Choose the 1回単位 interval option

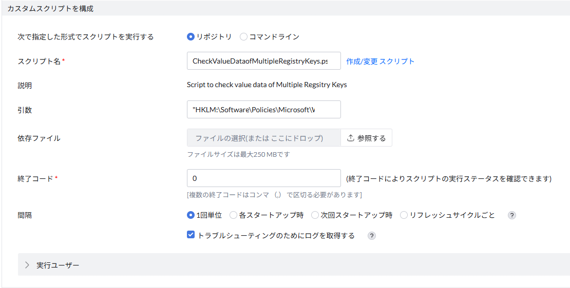pos(191,215)
